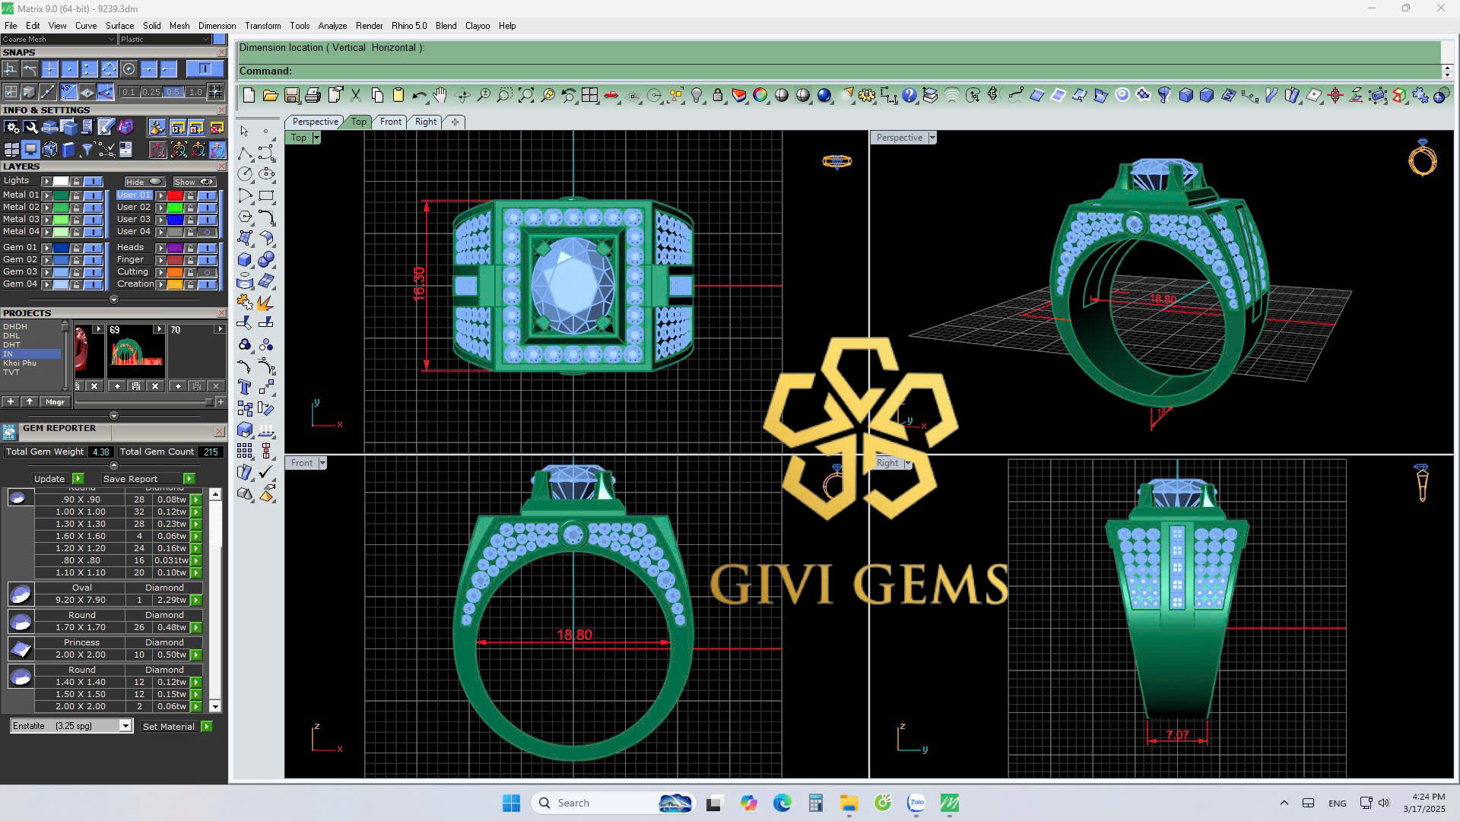This screenshot has height=821, width=1460.
Task: Select the pointer arrow tool in side toolbar
Action: pos(244,131)
